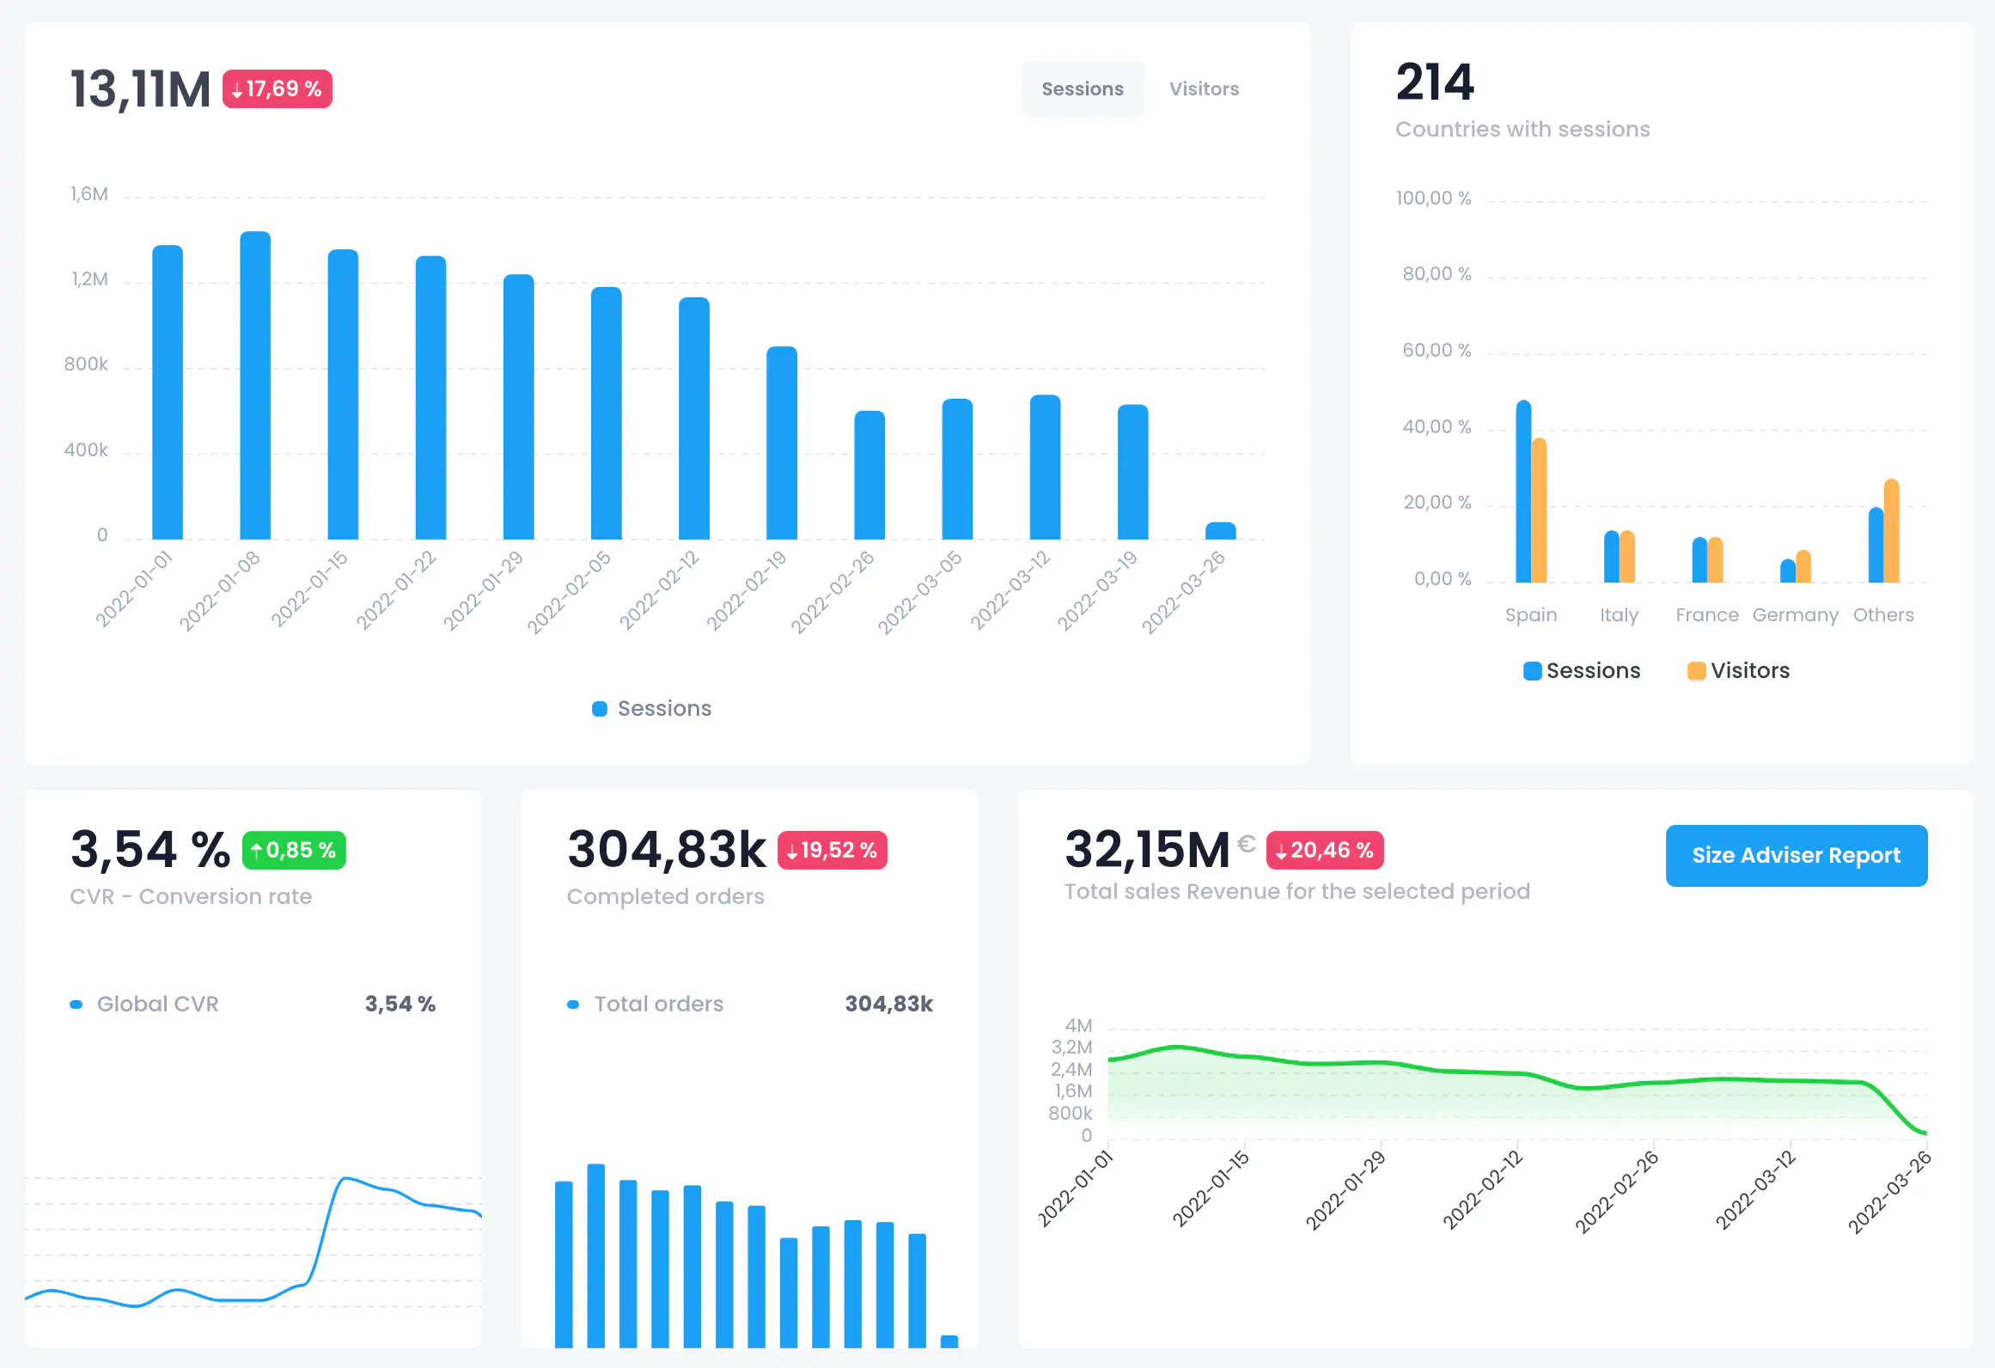Click the first bar in Completed orders chart
The image size is (1995, 1368).
click(x=564, y=1263)
